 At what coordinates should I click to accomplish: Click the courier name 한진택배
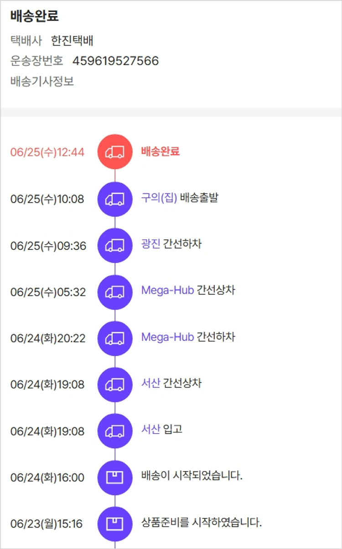[x=72, y=41]
